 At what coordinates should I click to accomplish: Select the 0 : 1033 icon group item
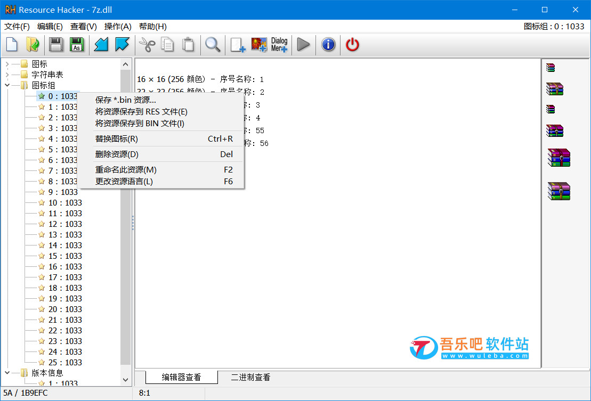click(58, 96)
